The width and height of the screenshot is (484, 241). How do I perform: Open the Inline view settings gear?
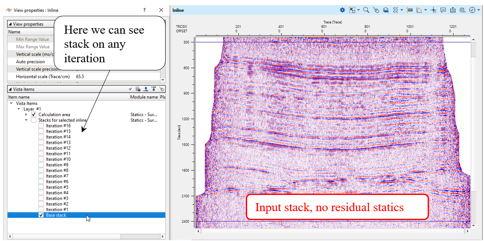coord(342,10)
